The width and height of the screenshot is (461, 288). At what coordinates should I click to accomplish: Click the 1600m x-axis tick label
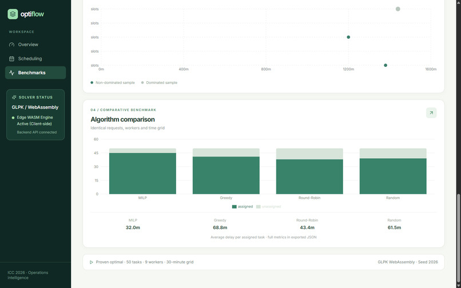431,69
